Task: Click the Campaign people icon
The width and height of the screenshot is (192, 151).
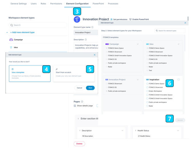Action: [11, 40]
